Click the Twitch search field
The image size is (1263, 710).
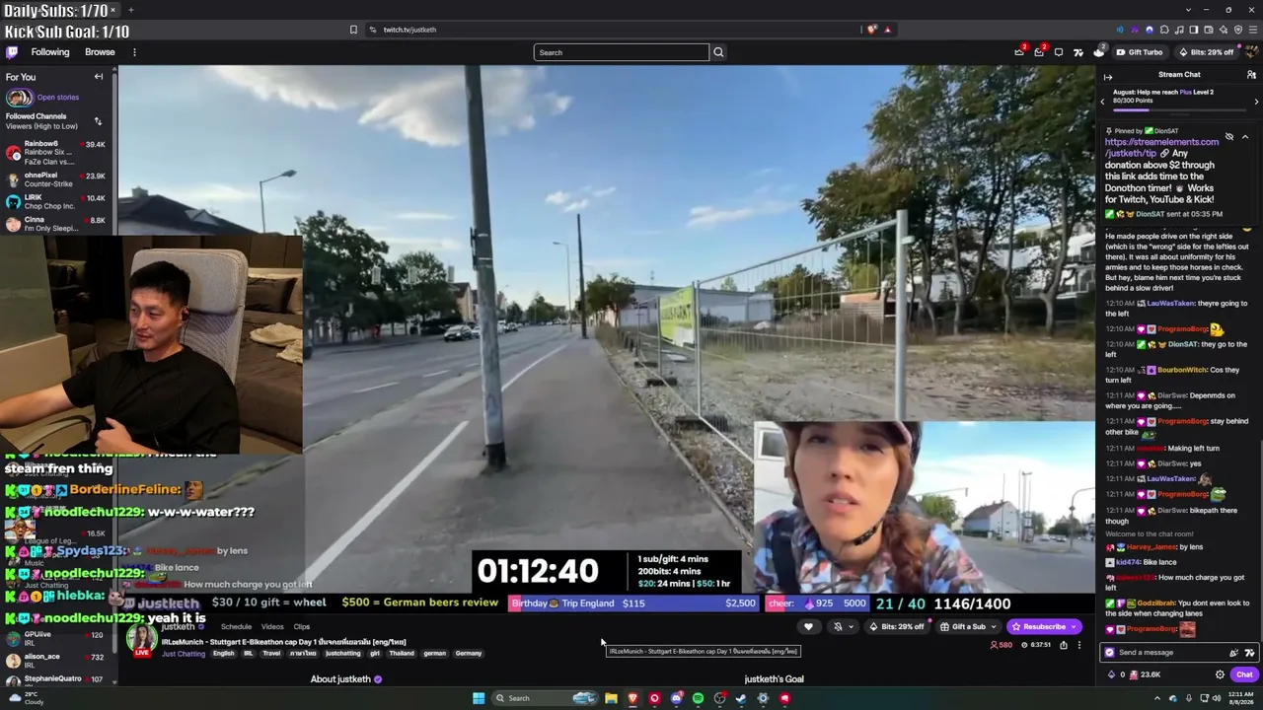coord(622,52)
